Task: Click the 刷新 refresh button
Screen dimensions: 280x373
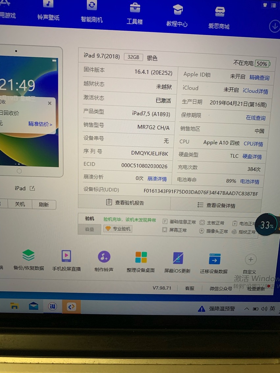Action: pos(44,204)
